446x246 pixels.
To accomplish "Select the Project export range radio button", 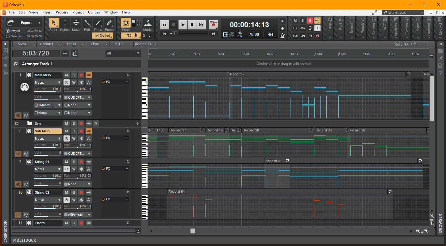I will [x=8, y=31].
